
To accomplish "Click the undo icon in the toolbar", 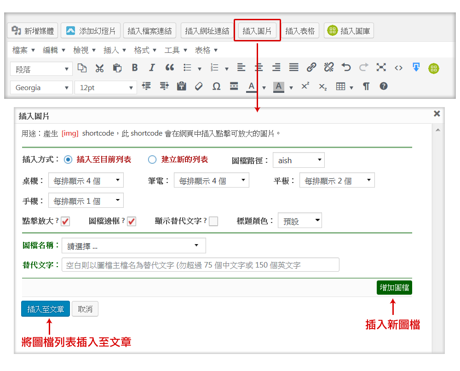I will [346, 68].
